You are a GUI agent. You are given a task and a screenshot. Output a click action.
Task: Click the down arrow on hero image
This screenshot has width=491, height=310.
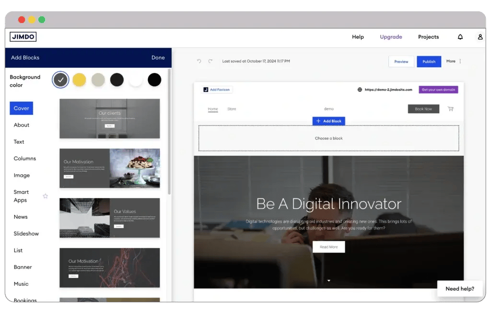point(328,281)
